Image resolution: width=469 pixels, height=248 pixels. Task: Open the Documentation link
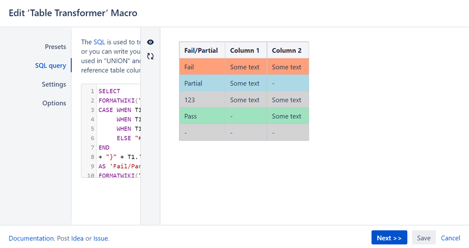(31, 238)
